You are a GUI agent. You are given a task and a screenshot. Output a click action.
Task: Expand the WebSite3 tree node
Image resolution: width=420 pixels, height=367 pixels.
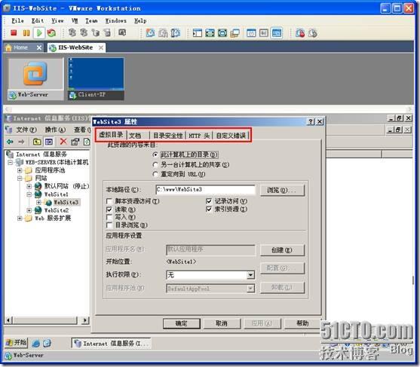pyautogui.click(x=38, y=203)
